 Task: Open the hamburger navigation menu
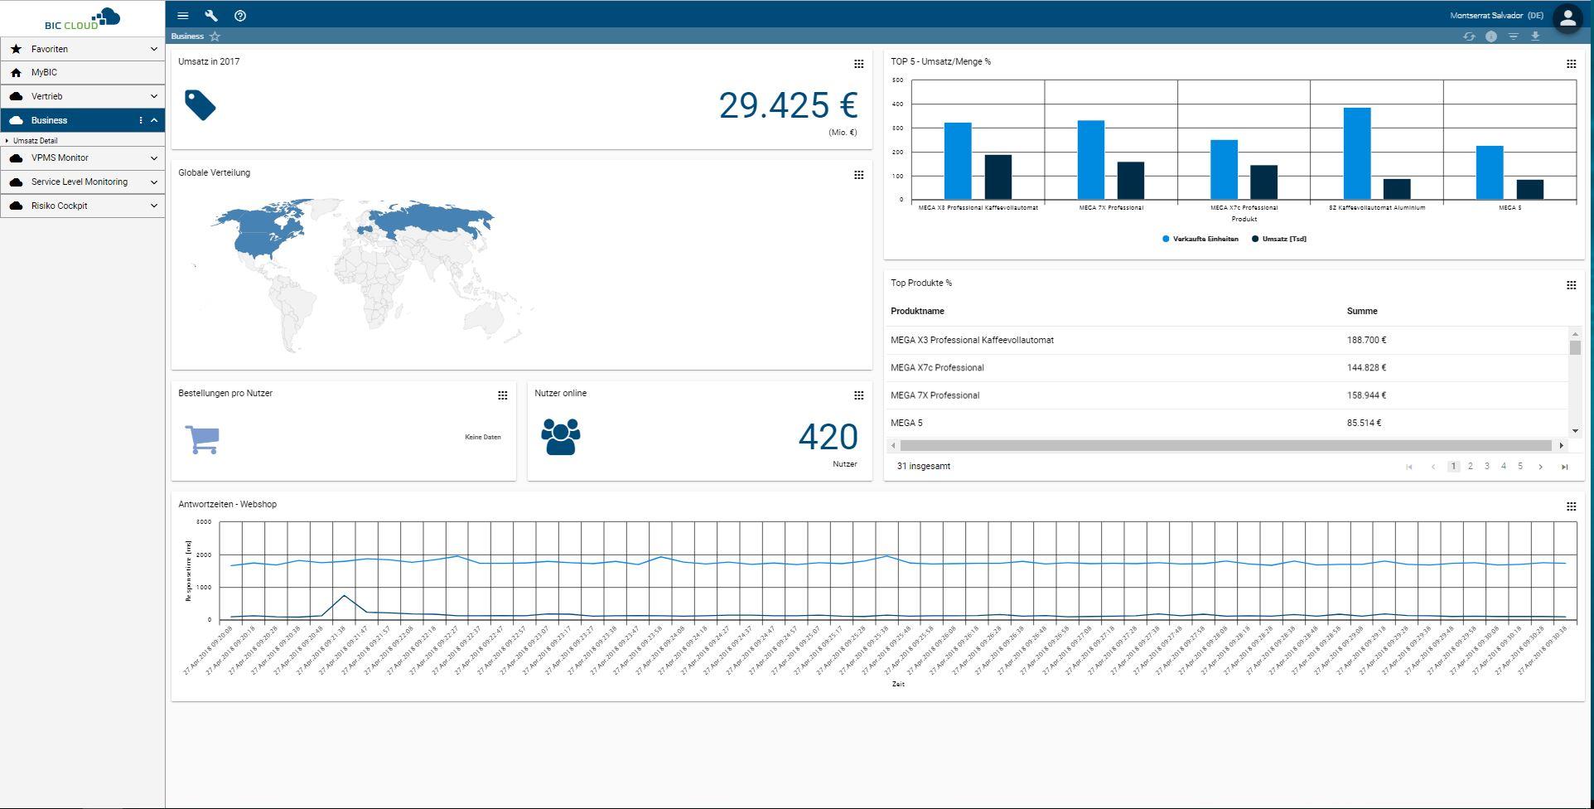(x=182, y=15)
